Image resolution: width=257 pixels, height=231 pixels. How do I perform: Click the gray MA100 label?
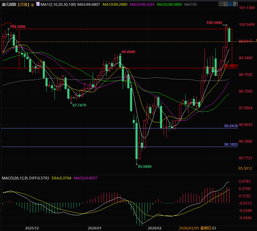click(x=190, y=5)
